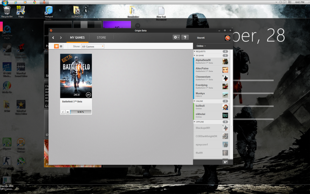
Task: Switch to the My Games tab
Action: point(77,38)
